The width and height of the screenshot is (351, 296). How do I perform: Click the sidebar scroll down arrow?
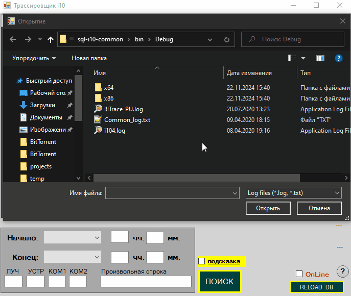point(78,178)
